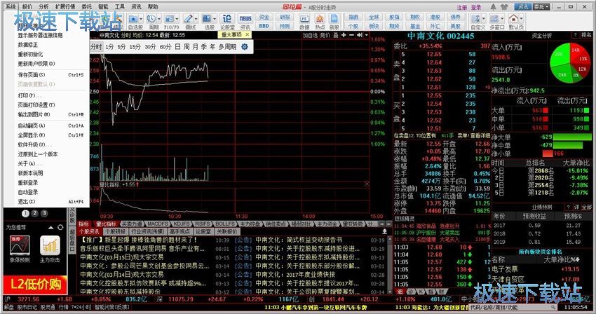596x314 pixels.
Task: Click the help question mark in 资金分析 panel
Action: point(576,35)
